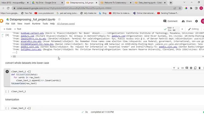Viewport: 204px width, 114px height.
Task: Open the colorful extension icon
Action: (x=186, y=8)
